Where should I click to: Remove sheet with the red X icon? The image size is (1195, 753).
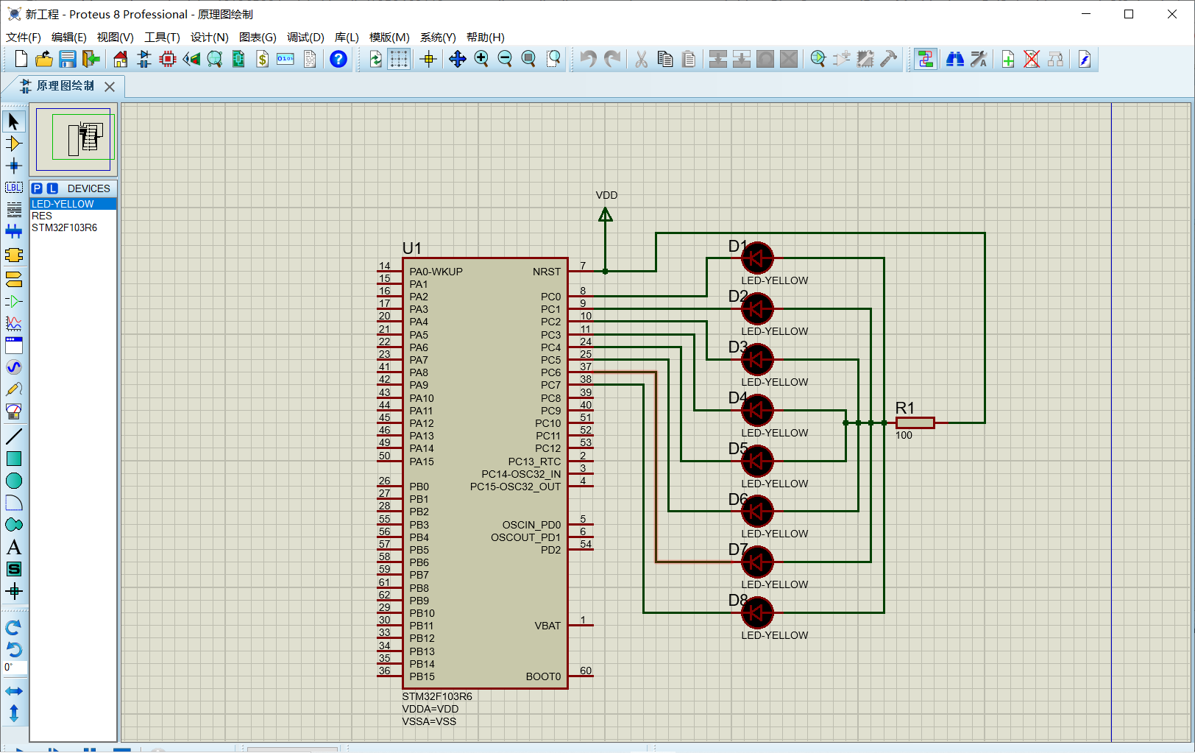coord(1032,59)
